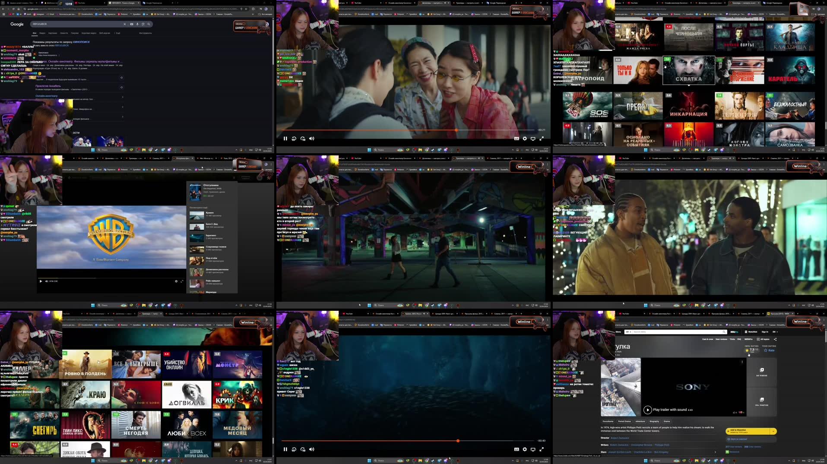Image resolution: width=827 pixels, height=464 pixels.
Task: Expand the EN language dropdown on IMDb
Action: [x=775, y=332]
